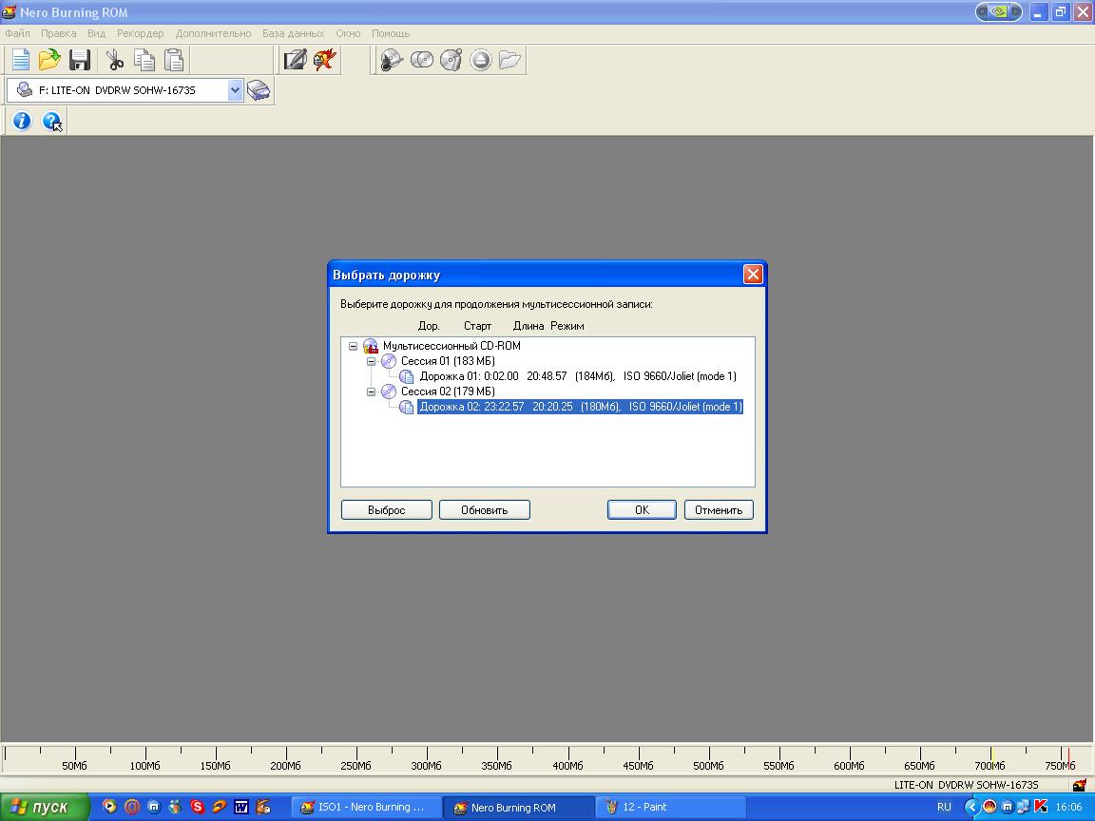1095x821 pixels.
Task: Click the Nero Express flame icon
Action: click(325, 60)
